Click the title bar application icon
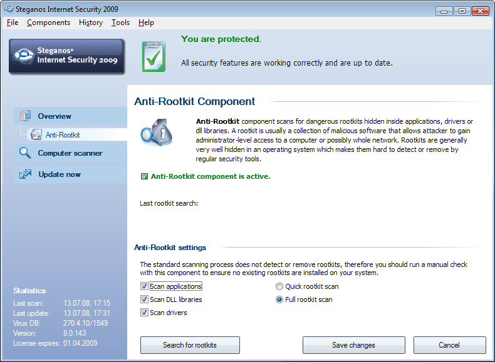 point(9,9)
